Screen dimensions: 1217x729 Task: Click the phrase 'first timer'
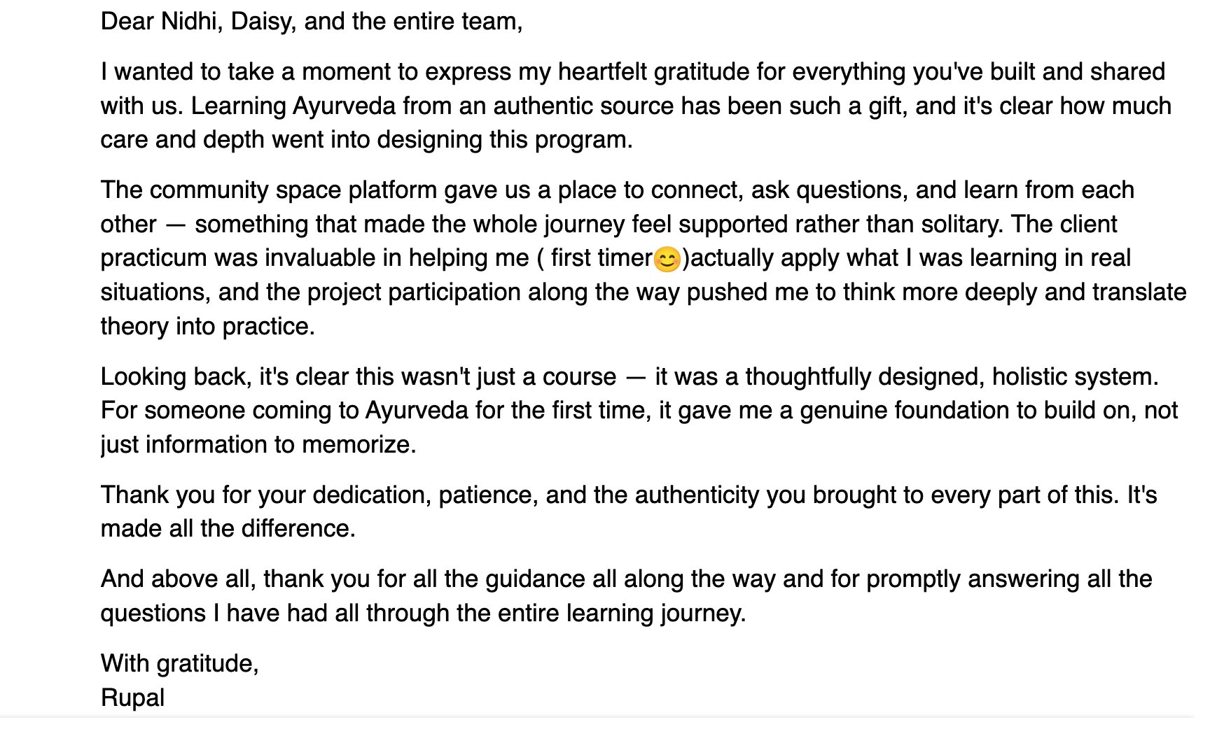(x=601, y=258)
